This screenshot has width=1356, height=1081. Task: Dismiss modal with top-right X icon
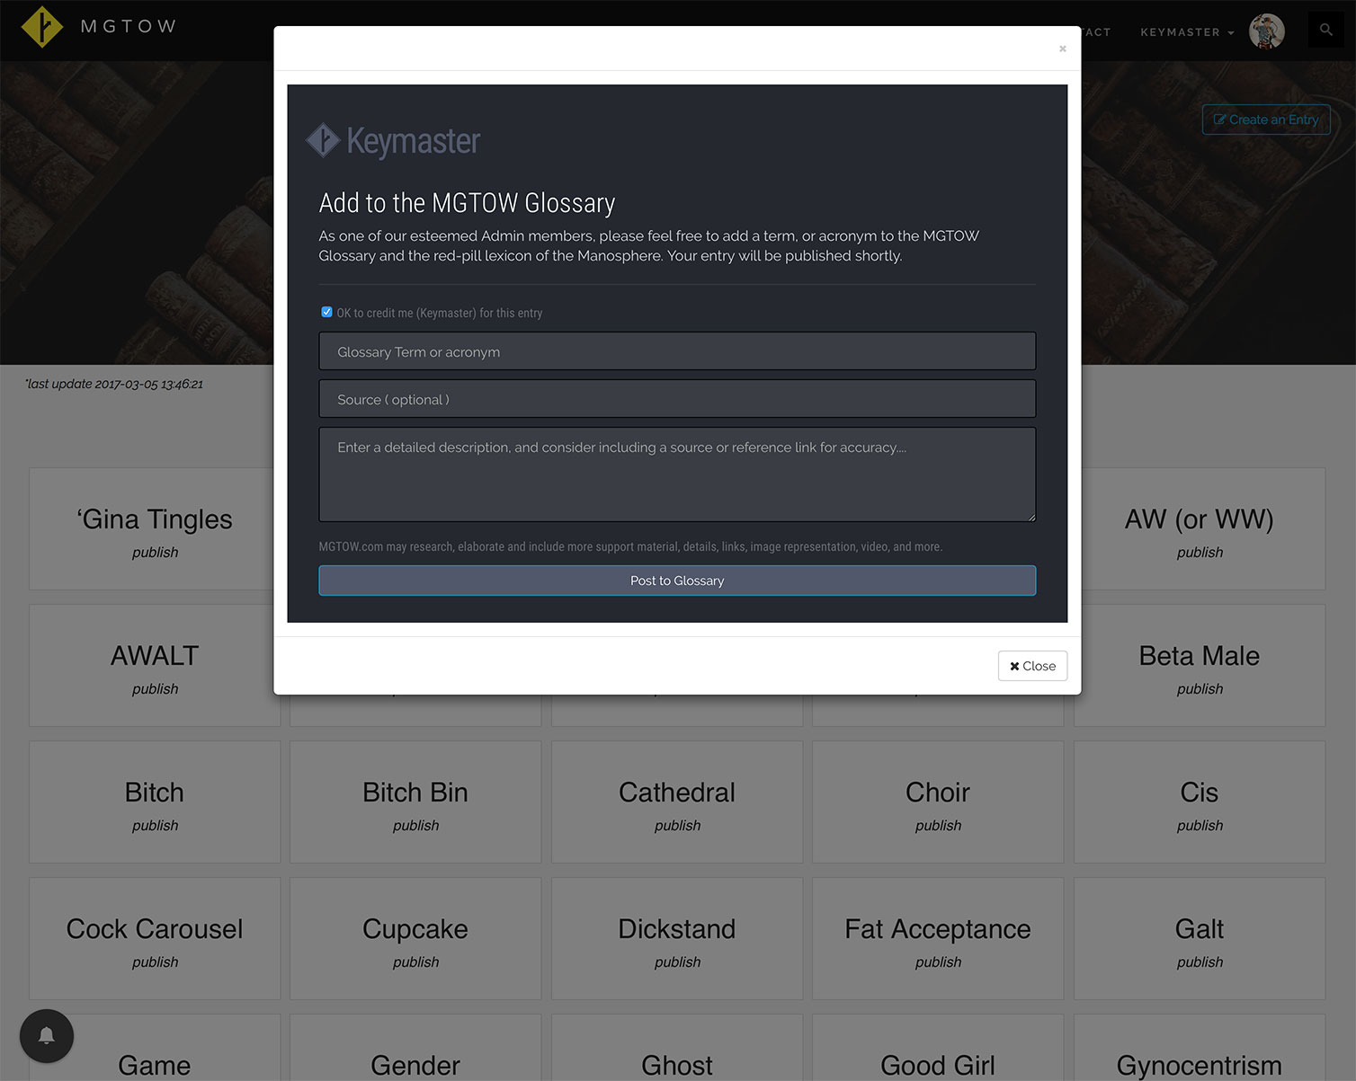pos(1062,49)
